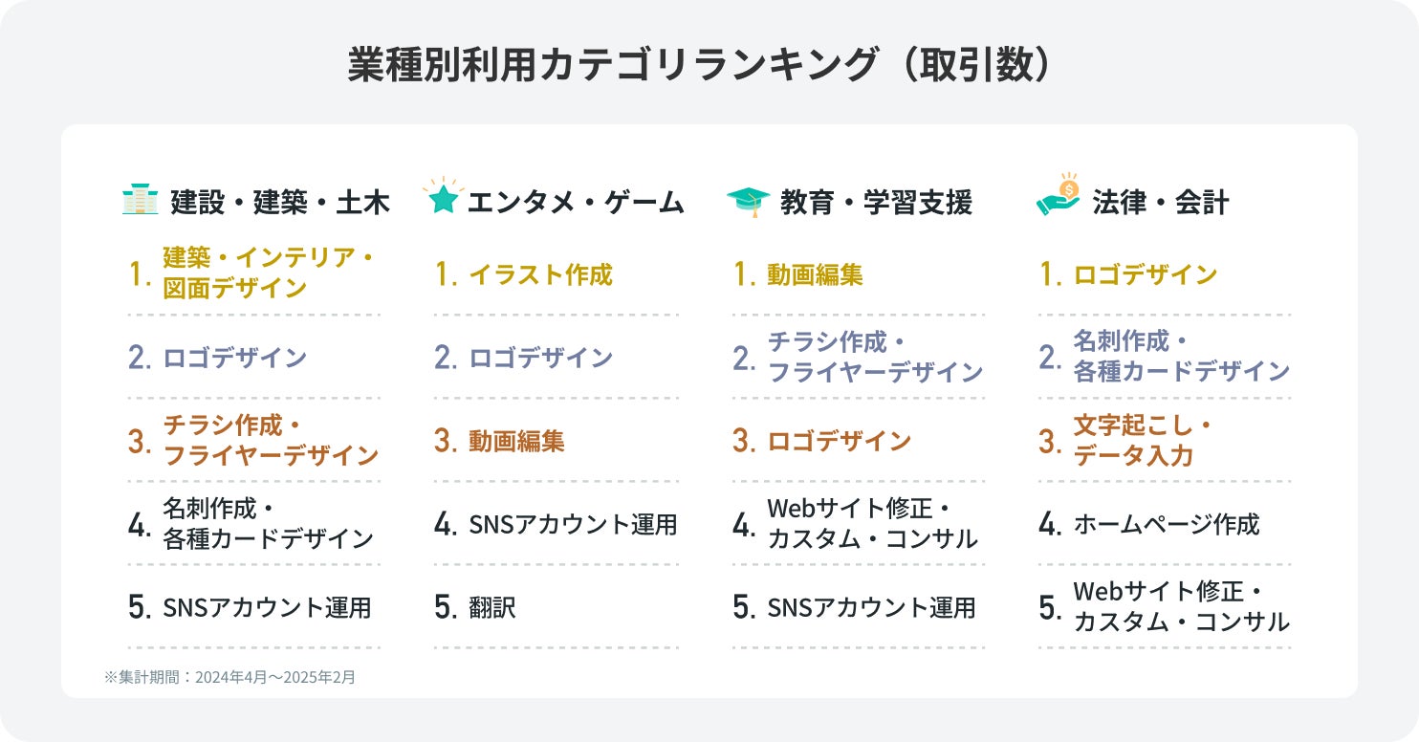Click 名刺作成・各種カードデザイン under 法律・会計
Screen dimensions: 1419x742
(1181, 356)
